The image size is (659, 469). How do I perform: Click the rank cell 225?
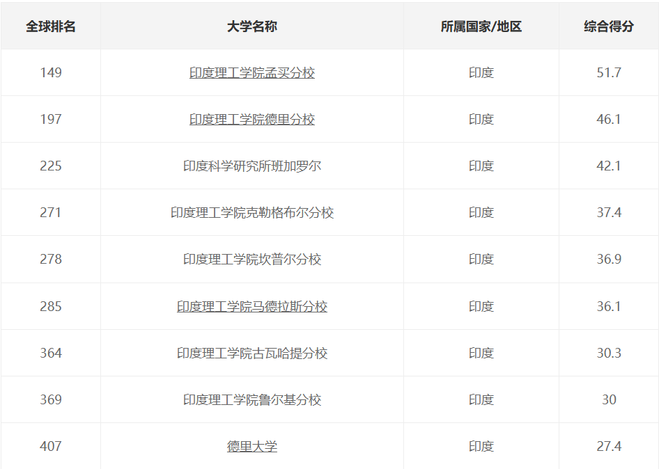[x=50, y=166]
